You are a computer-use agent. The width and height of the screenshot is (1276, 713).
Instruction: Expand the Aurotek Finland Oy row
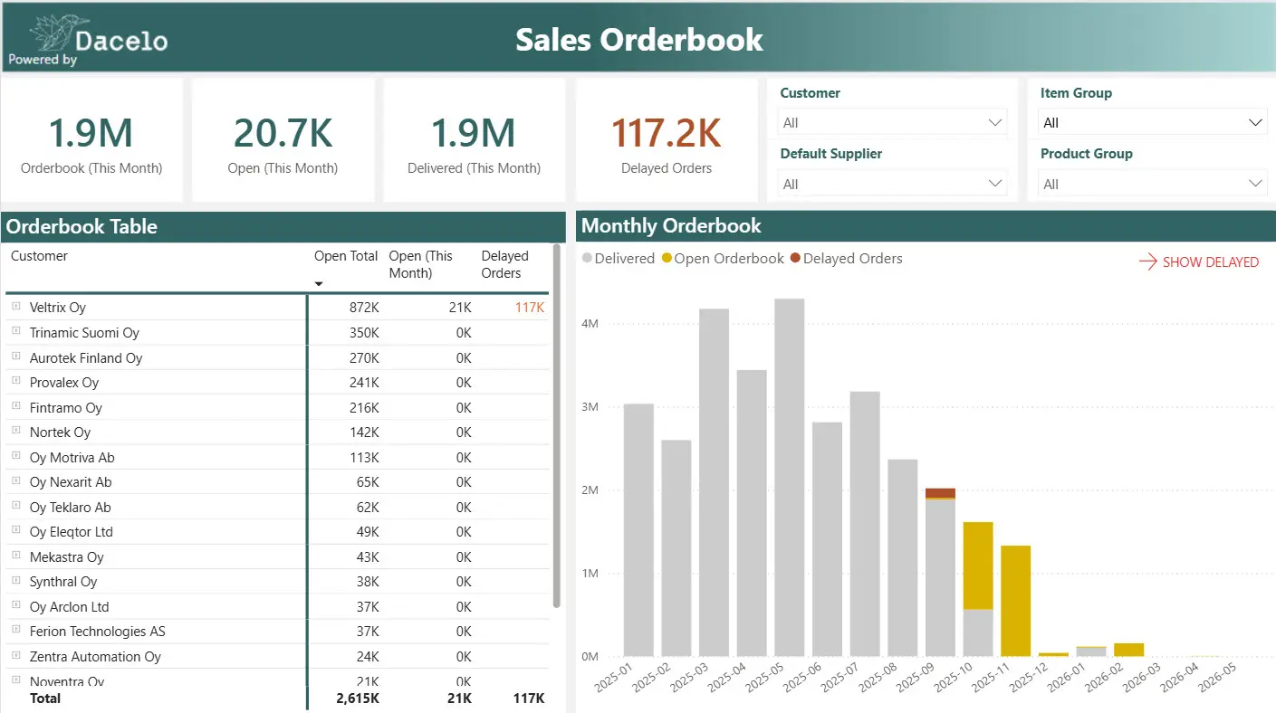[x=16, y=357]
